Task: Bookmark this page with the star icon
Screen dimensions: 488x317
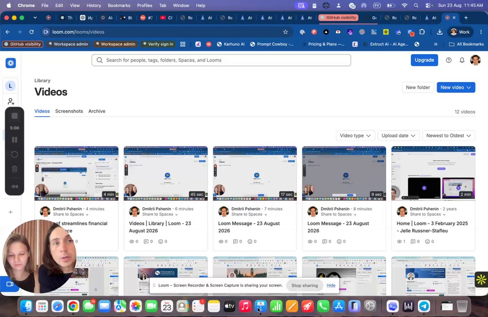Action: tap(285, 32)
